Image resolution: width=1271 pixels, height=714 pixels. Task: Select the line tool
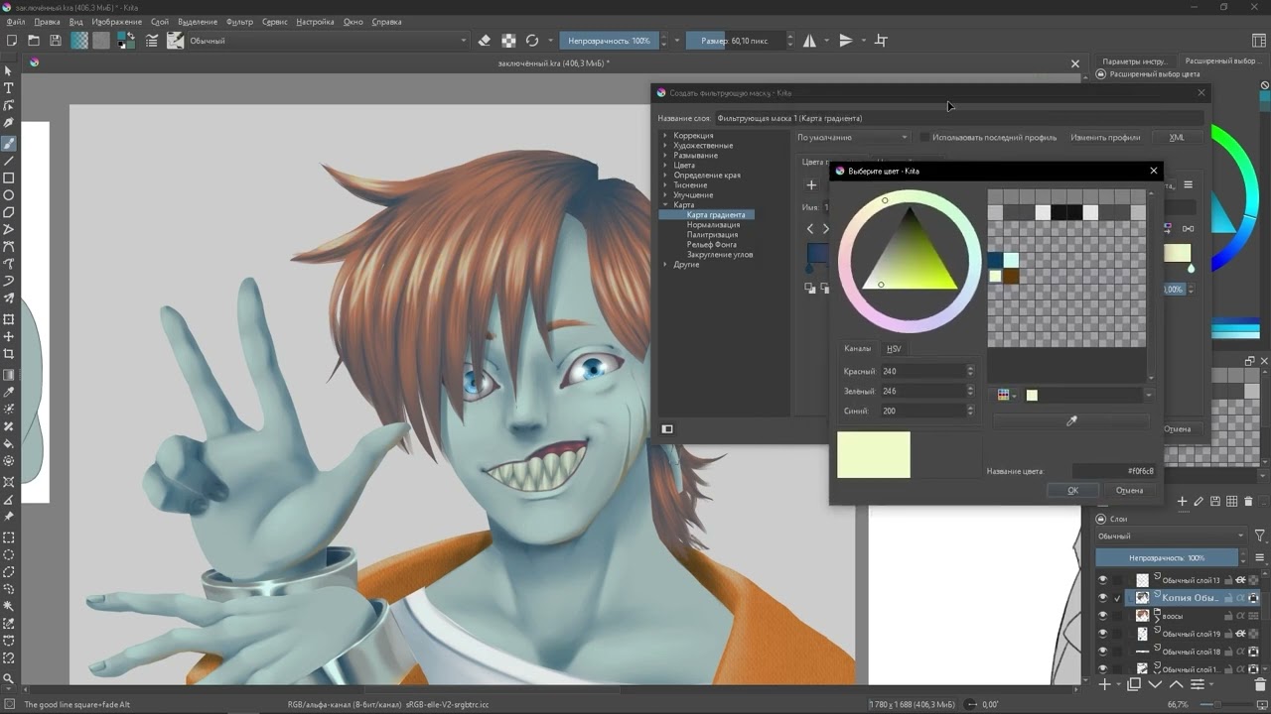[x=9, y=161]
